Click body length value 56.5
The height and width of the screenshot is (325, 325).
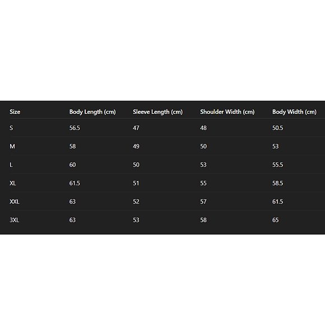tap(75, 128)
